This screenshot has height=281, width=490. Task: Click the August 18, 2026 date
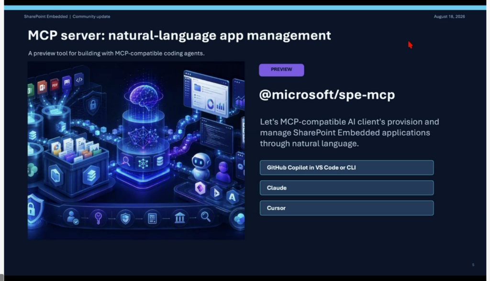[x=449, y=17]
